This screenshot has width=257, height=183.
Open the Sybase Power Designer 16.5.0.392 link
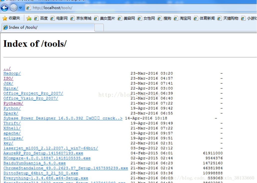[x=63, y=118]
